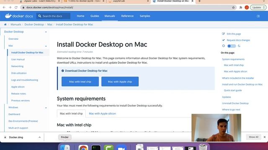This screenshot has width=268, height=150.
Task: Download Mac with Intel chip
Action: [80, 82]
